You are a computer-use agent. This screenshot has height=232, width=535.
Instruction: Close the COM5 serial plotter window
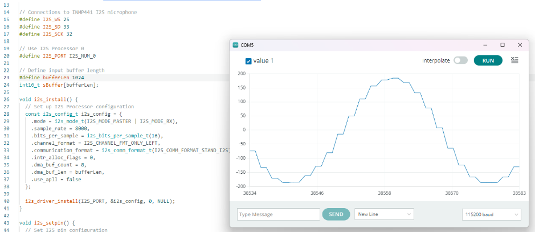coord(520,44)
